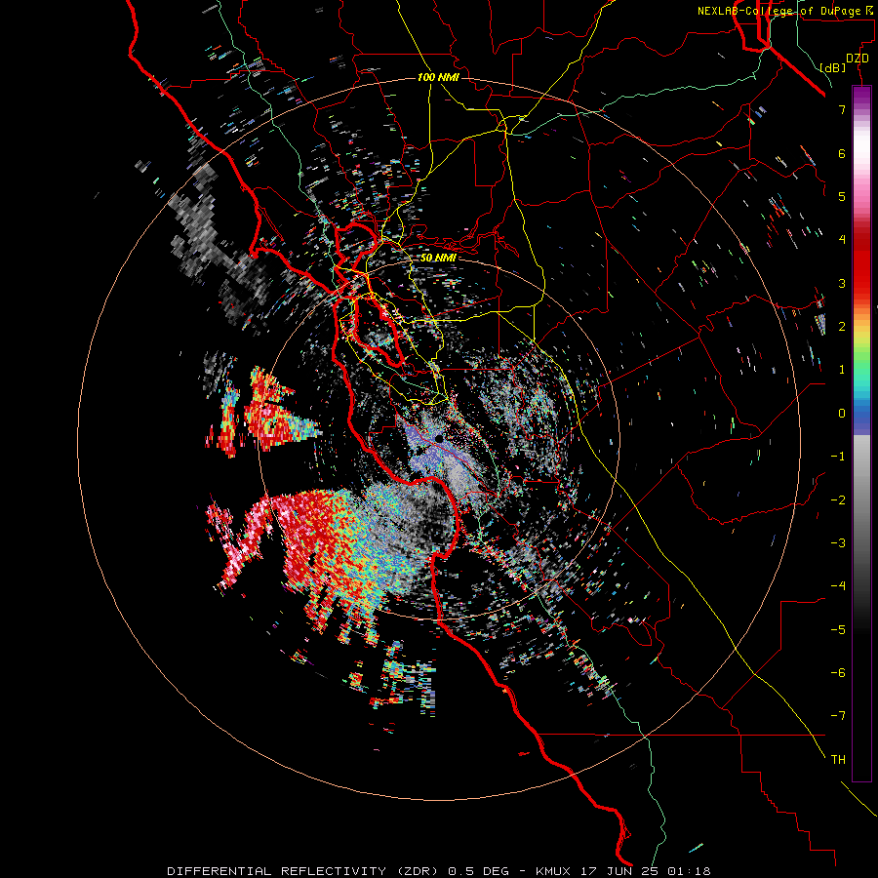Click the 7 value on color scale

click(x=842, y=109)
